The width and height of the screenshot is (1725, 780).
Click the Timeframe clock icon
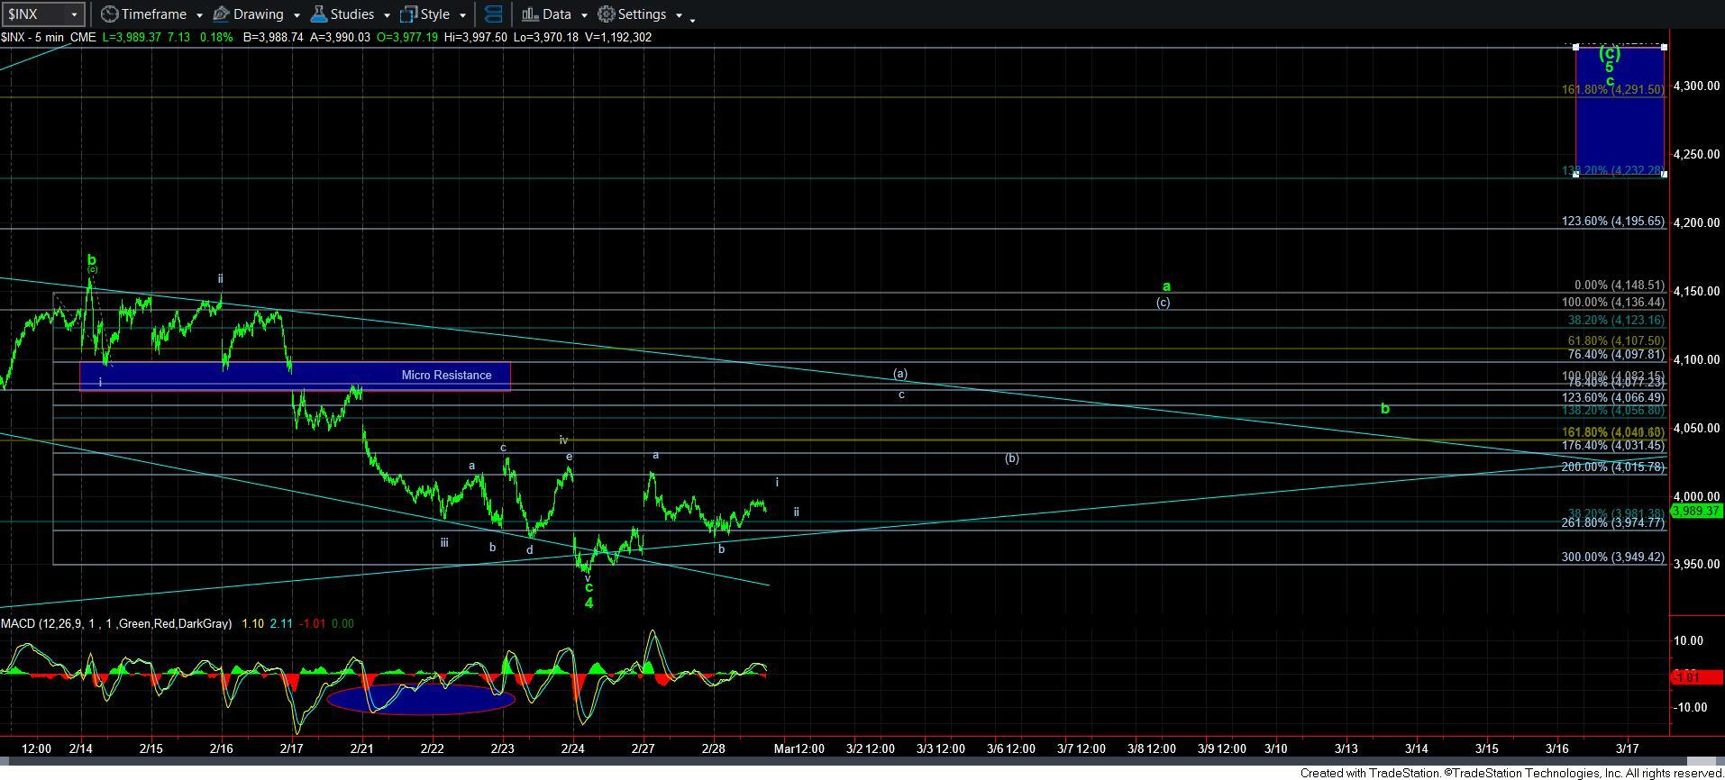109,14
